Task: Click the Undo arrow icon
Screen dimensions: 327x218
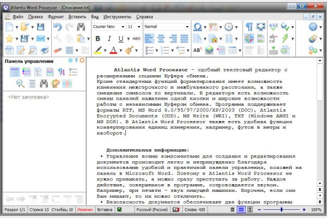Action: [58, 27]
